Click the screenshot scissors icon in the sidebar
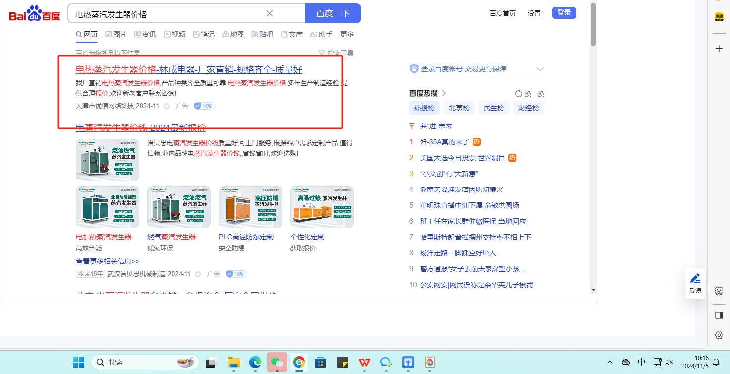Screen dimensions: 730x374 (x=719, y=291)
